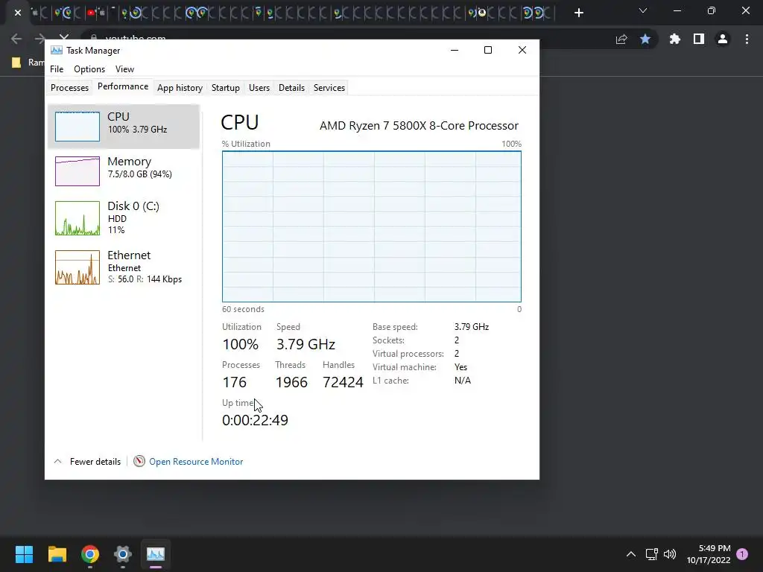Select the CPU graph thumbnail in sidebar
The image size is (763, 572).
tap(77, 127)
